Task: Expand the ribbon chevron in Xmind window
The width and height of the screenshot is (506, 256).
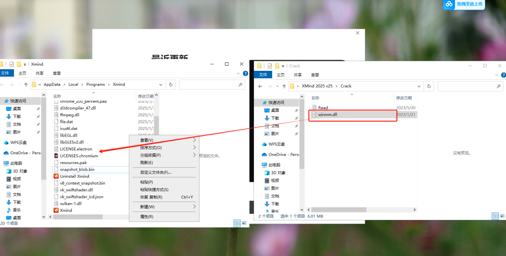Action: [x=238, y=73]
